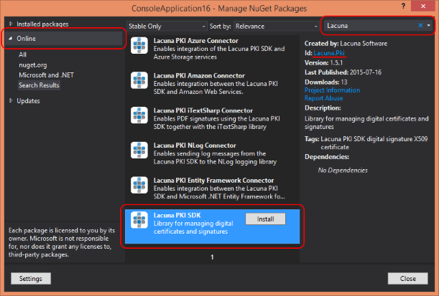The image size is (439, 296).
Task: Select the All online source
Action: 23,54
